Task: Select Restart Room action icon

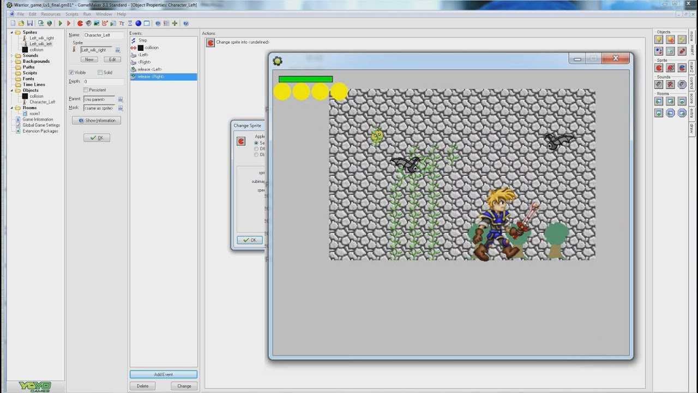Action: pyautogui.click(x=682, y=101)
